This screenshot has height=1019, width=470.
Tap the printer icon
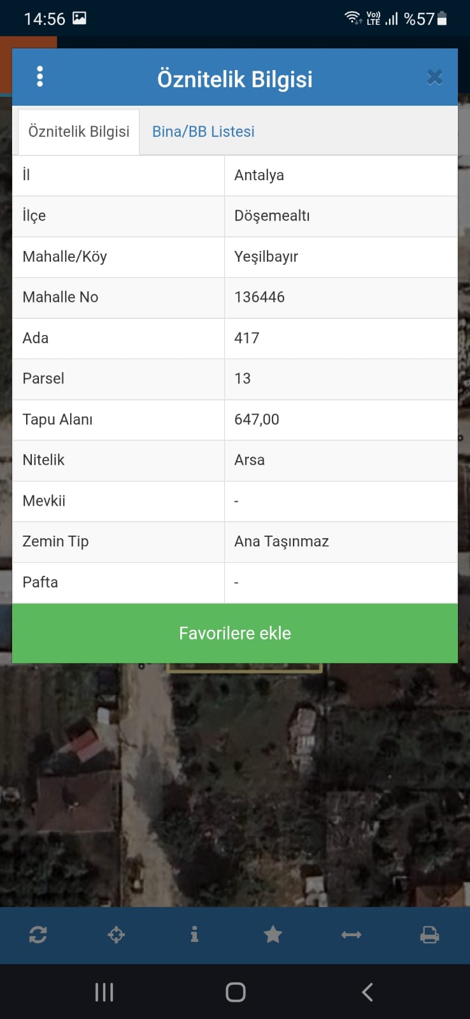click(430, 935)
